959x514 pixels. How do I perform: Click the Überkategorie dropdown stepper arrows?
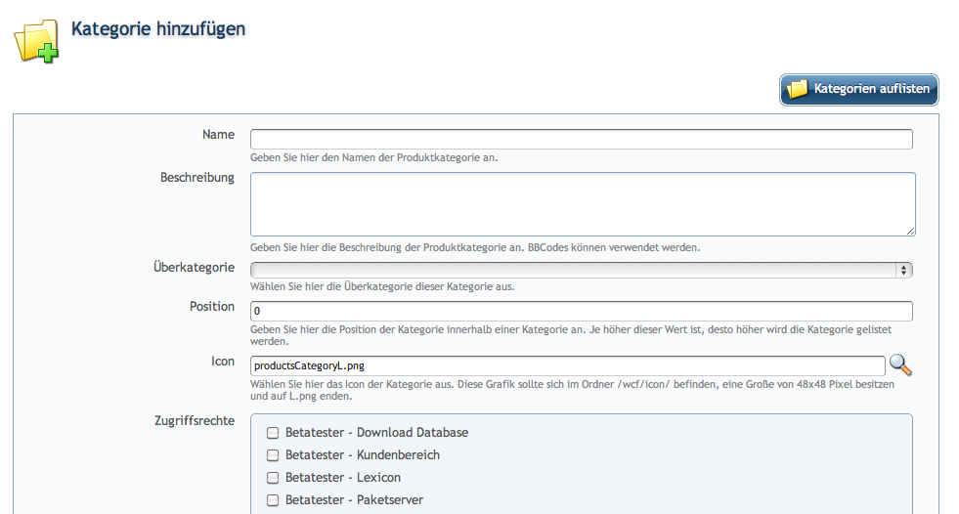click(x=904, y=270)
